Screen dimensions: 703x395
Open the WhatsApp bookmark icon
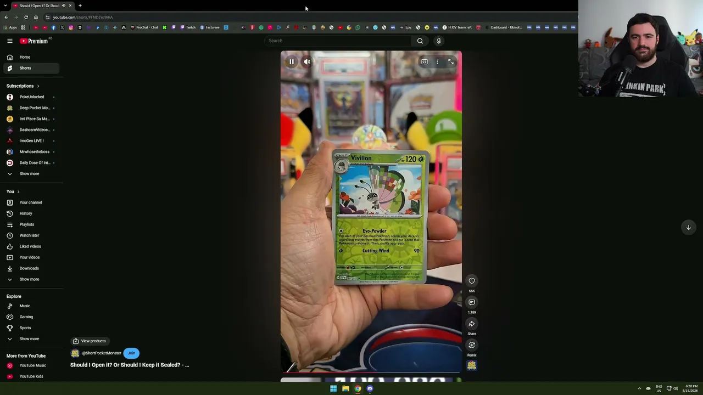358,27
